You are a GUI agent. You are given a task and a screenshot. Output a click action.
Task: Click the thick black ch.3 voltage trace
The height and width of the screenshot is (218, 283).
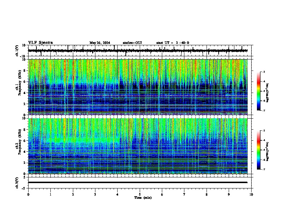(x=138, y=182)
